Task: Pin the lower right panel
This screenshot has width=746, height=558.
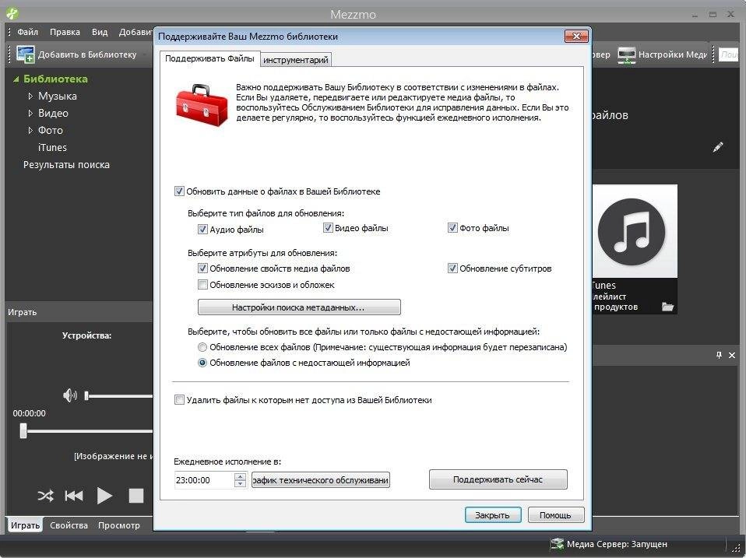Action: 719,355
